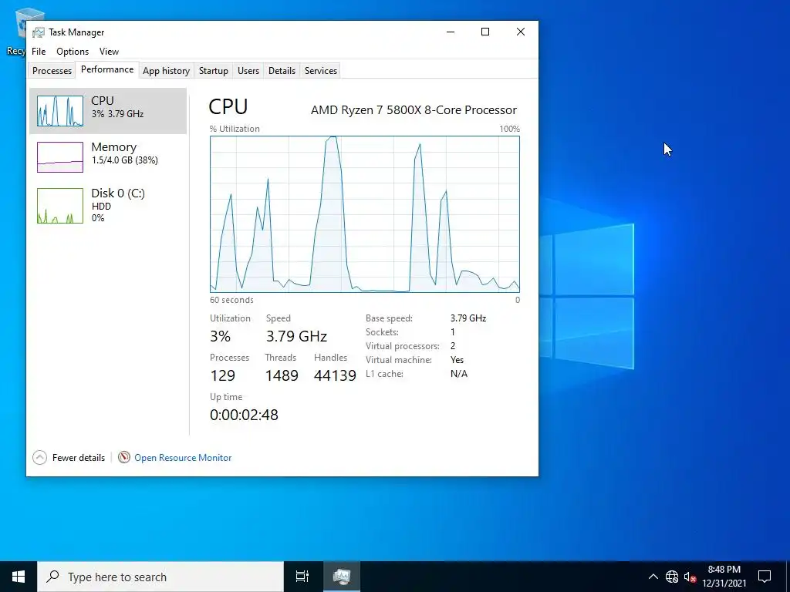The height and width of the screenshot is (592, 790).
Task: Click the large CPU heading
Action: point(228,106)
